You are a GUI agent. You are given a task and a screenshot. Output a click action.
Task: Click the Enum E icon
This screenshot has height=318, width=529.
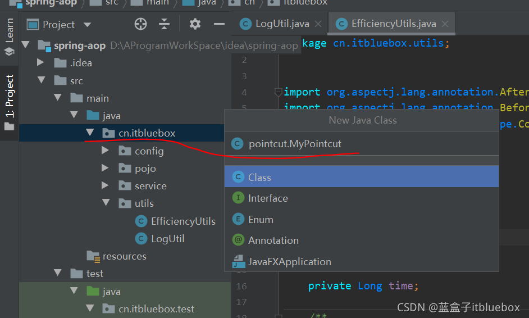[238, 219]
